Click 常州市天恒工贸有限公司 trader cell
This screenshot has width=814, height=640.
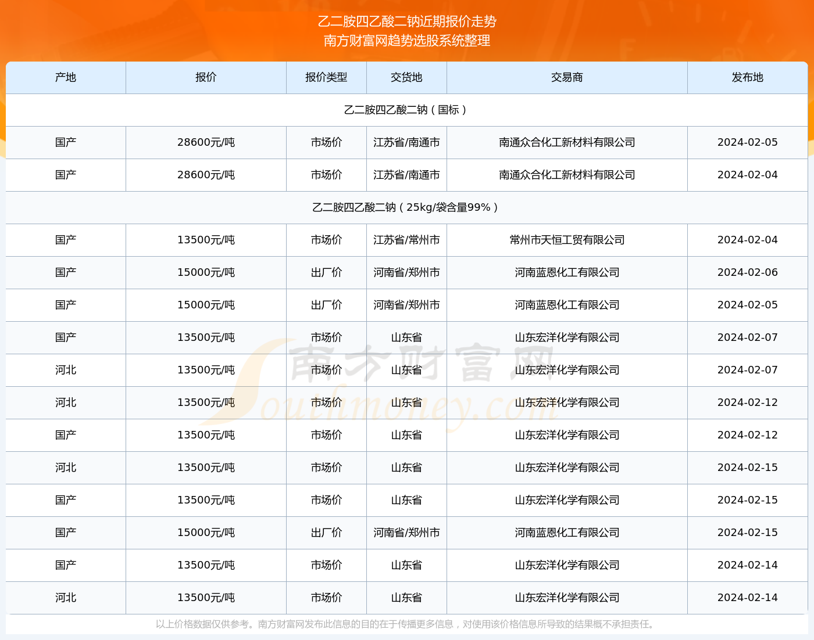[567, 240]
